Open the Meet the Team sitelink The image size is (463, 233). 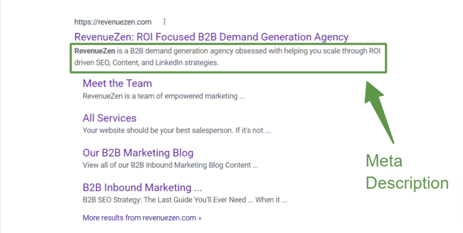117,84
